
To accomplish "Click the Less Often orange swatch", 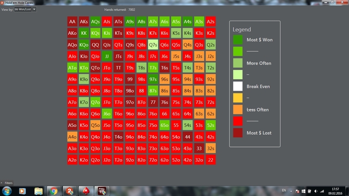I will pos(238,109).
